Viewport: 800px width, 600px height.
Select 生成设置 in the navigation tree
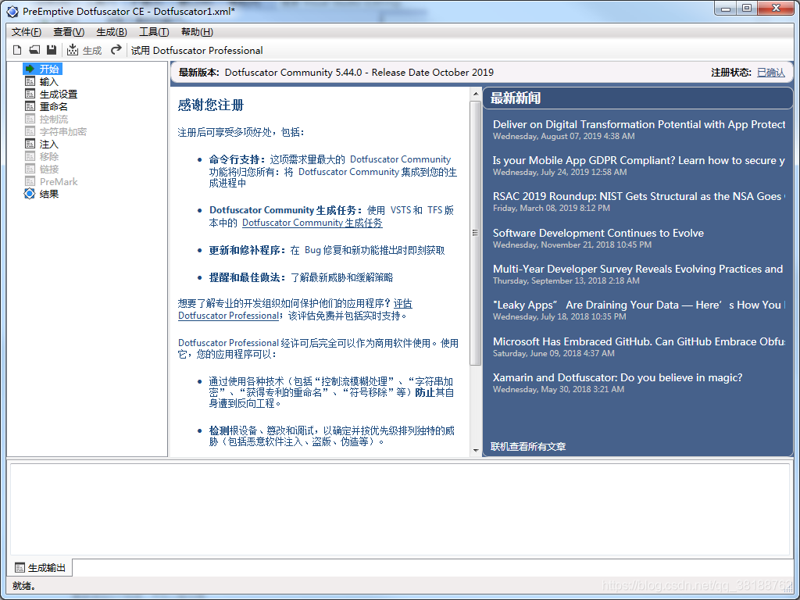(59, 95)
